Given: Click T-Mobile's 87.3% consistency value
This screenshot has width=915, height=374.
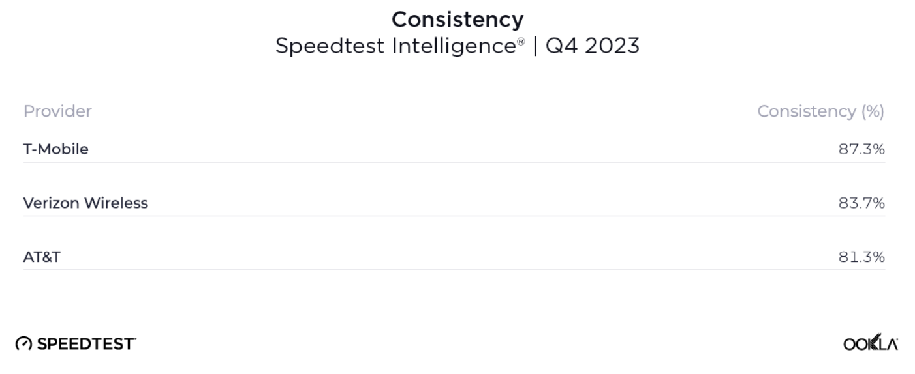Looking at the screenshot, I should point(861,149).
